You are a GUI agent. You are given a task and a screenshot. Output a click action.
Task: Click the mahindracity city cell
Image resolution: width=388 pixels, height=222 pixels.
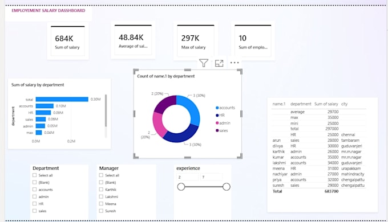pos(353,174)
